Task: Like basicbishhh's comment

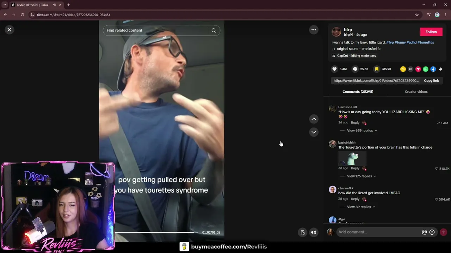Action: (437, 169)
